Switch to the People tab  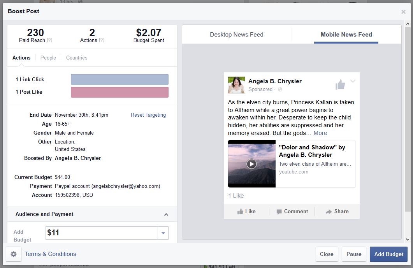point(48,58)
